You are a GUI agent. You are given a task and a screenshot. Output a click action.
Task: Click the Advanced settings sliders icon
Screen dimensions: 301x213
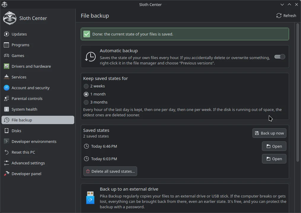tap(6, 163)
